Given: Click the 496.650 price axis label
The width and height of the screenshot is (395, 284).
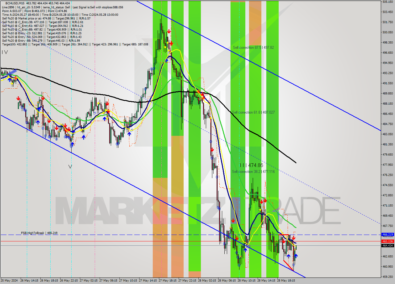Looking at the screenshot, I should 387,53.
